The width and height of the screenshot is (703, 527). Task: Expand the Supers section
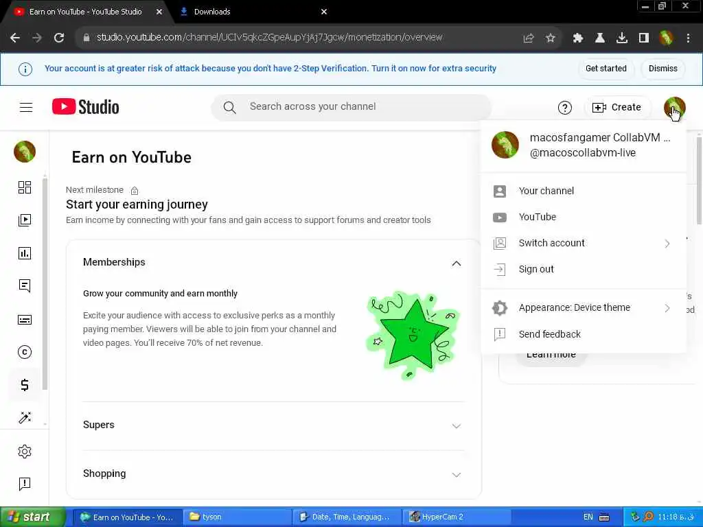pos(456,425)
